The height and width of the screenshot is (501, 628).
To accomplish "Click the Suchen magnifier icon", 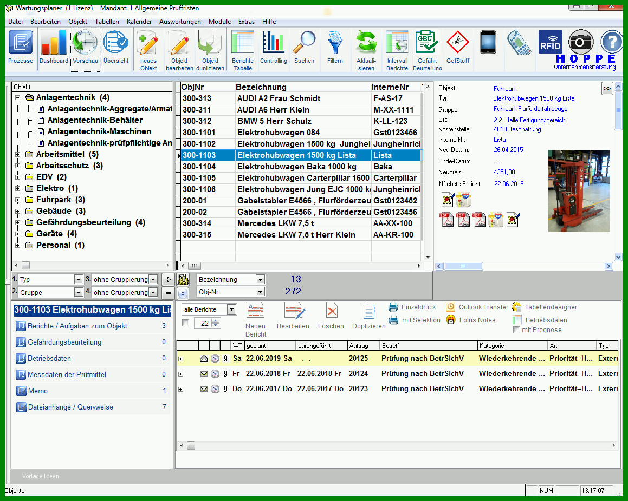I will [304, 48].
